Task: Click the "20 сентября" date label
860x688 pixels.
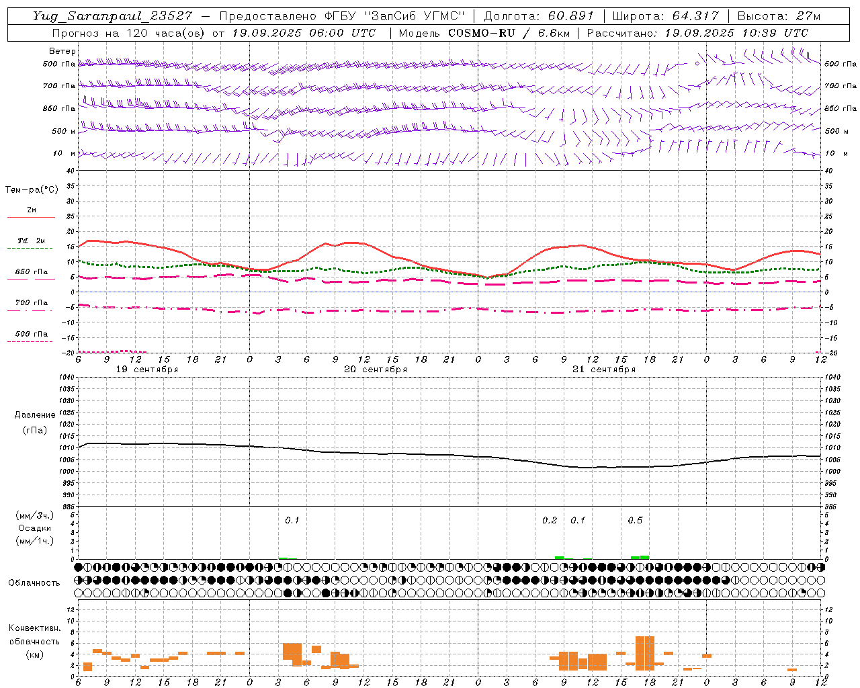Action: 376,370
